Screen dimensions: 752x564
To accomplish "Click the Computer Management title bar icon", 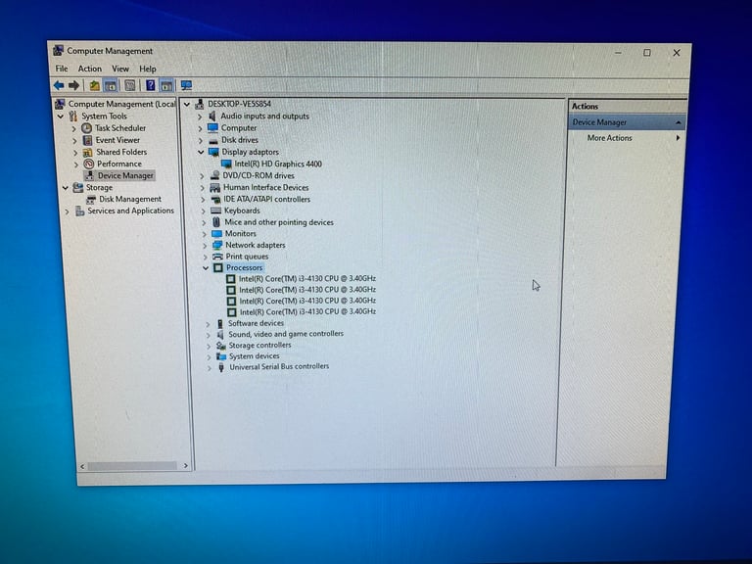I will [59, 50].
